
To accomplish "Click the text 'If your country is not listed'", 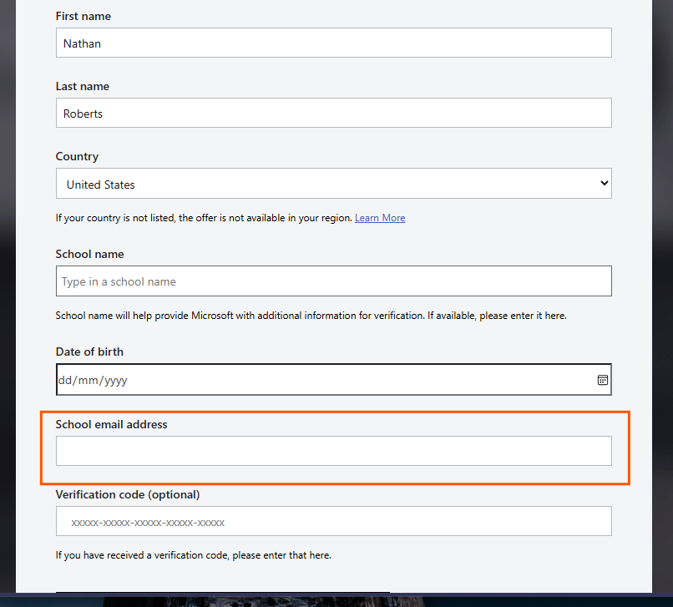I will (x=115, y=218).
